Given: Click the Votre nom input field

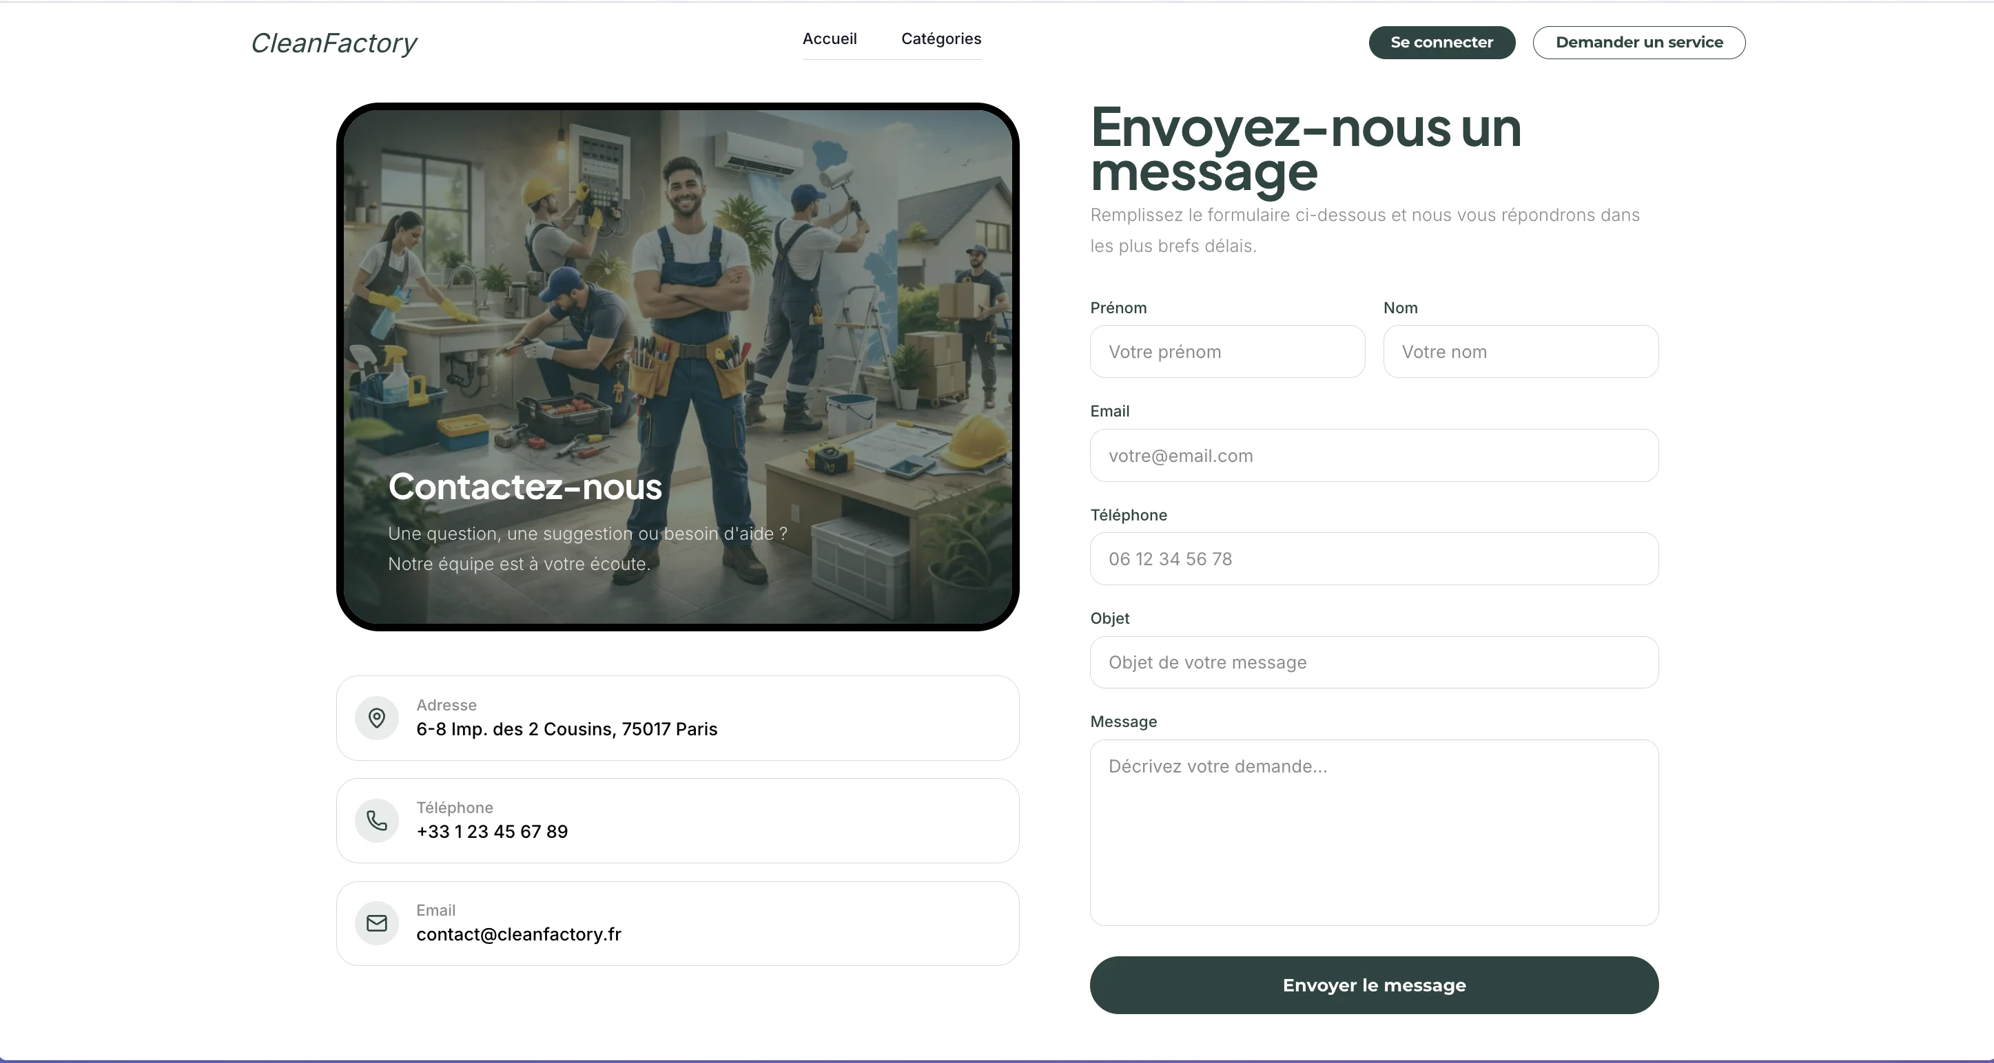Looking at the screenshot, I should (1519, 352).
